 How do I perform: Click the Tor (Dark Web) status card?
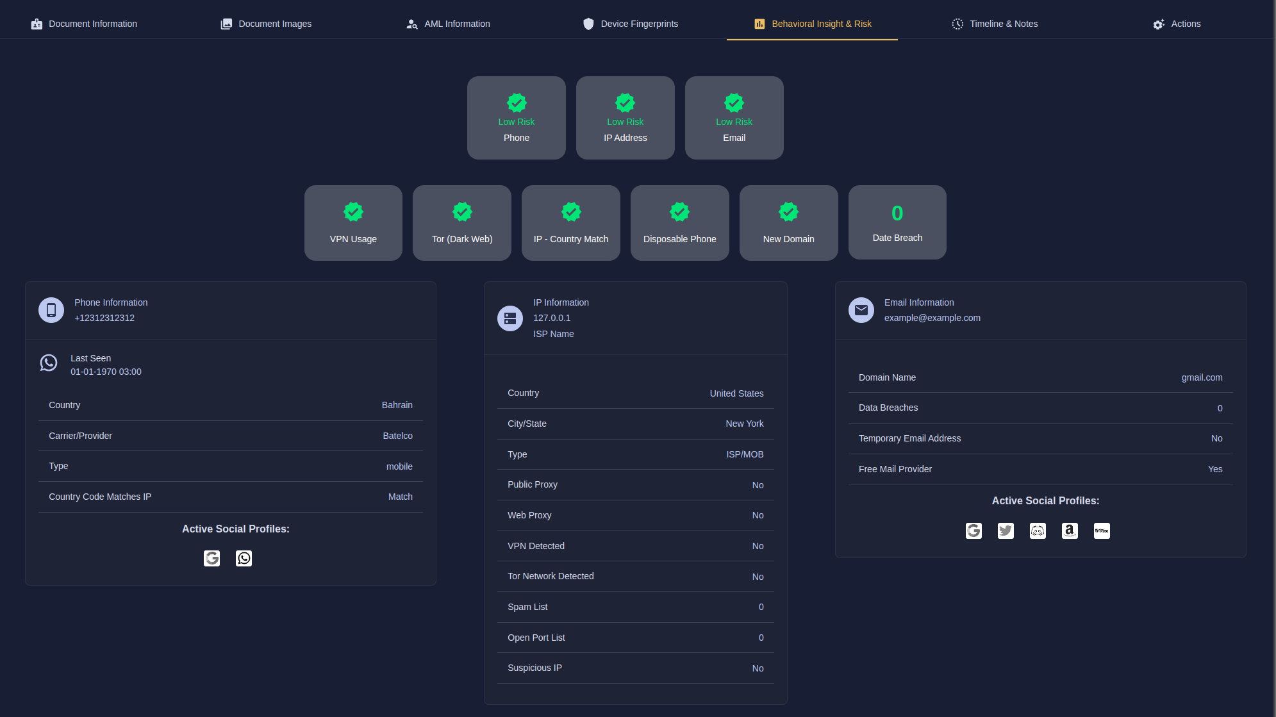[462, 223]
